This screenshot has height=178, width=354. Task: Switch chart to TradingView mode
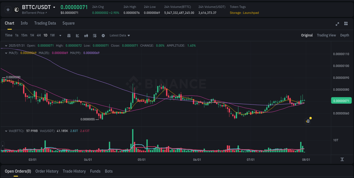click(x=326, y=35)
